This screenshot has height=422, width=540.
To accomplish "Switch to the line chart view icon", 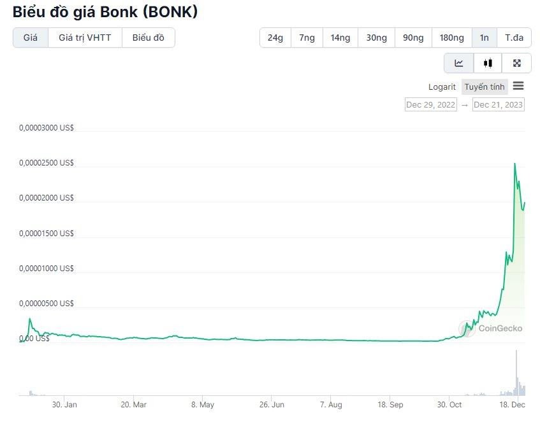I will (x=458, y=63).
